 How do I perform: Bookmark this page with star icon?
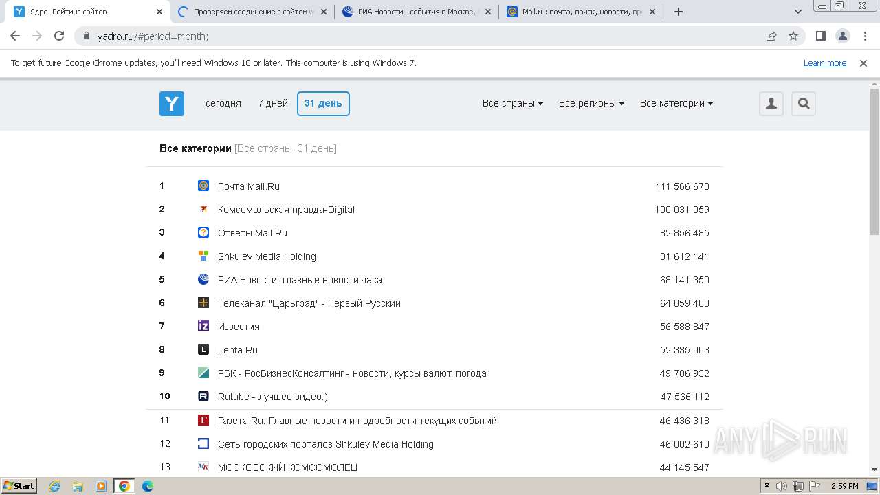(793, 36)
